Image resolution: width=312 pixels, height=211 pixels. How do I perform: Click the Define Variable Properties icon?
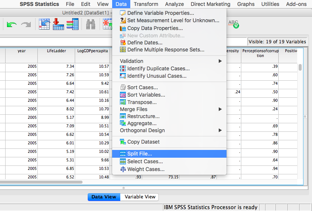tap(123, 13)
